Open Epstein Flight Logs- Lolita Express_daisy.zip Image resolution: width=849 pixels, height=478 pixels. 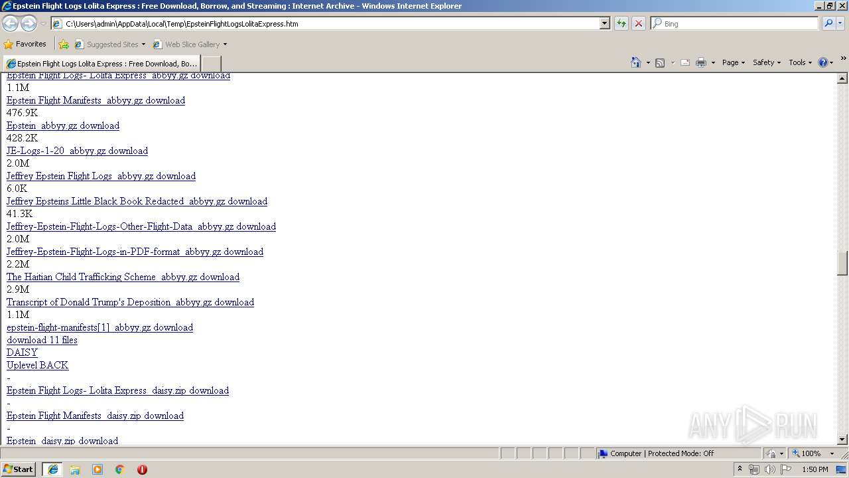117,390
